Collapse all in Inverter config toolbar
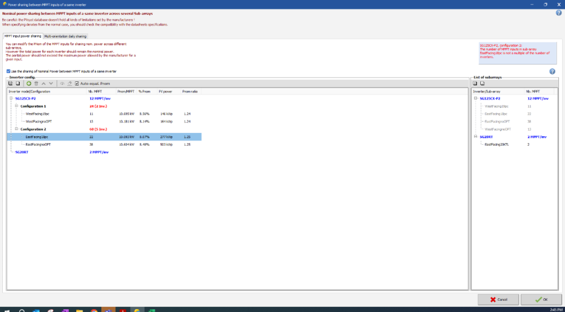The width and height of the screenshot is (565, 312). tap(18, 83)
